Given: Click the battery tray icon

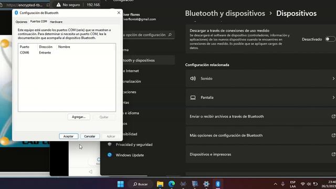Looking at the screenshot, I should pyautogui.click(x=316, y=184).
